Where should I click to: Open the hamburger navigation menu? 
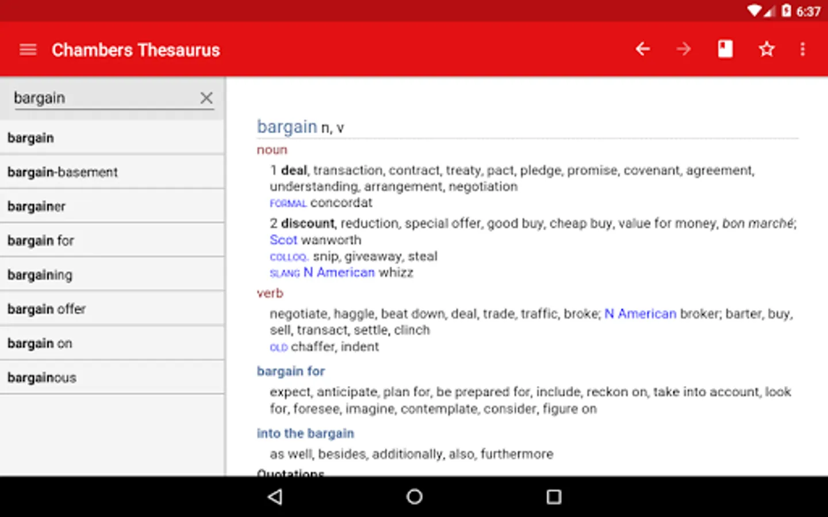[28, 50]
